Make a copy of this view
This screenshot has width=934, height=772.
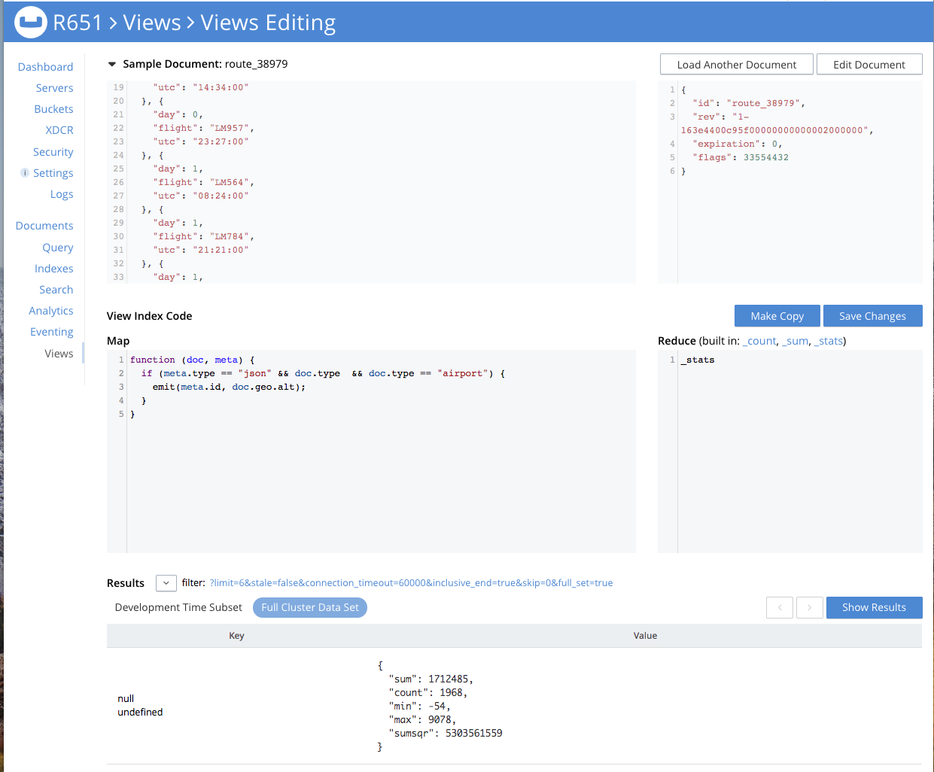[x=777, y=315]
